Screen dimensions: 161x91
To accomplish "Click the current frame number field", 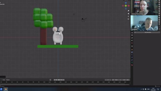I will click(108, 80).
